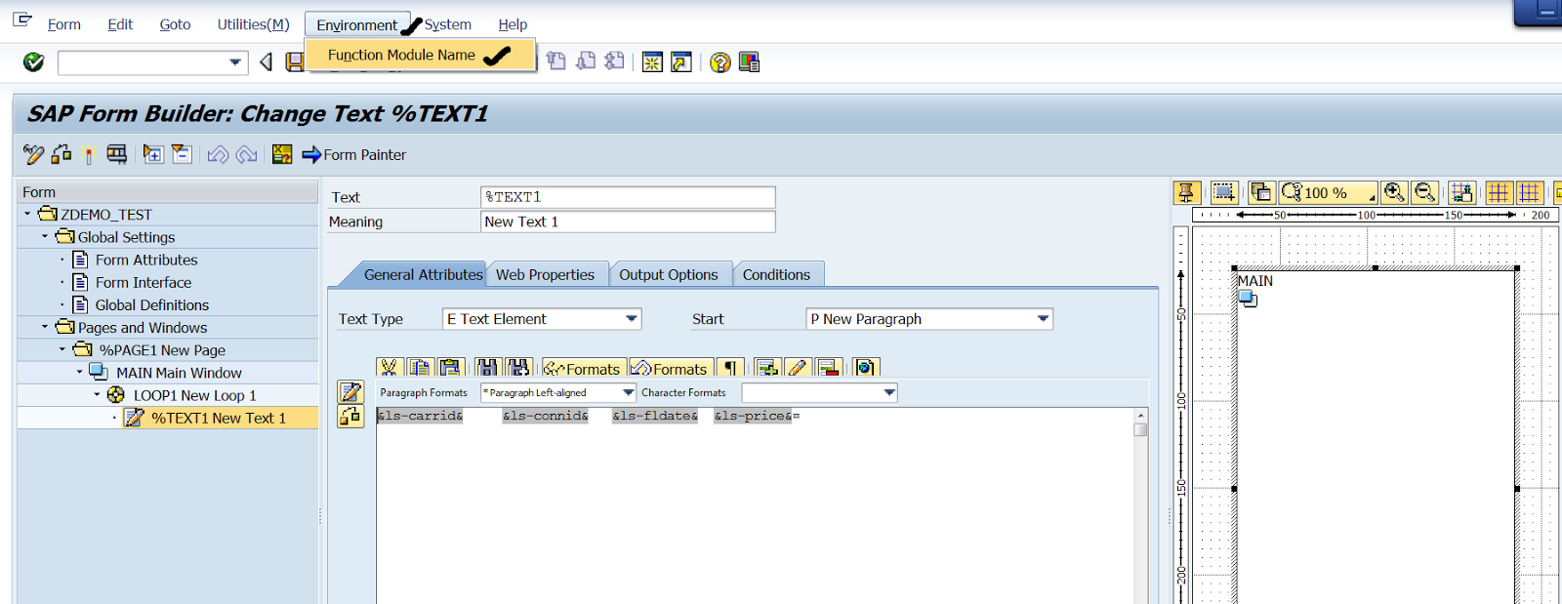Click the Change Field pencil icon
This screenshot has width=1562, height=604.
(798, 368)
